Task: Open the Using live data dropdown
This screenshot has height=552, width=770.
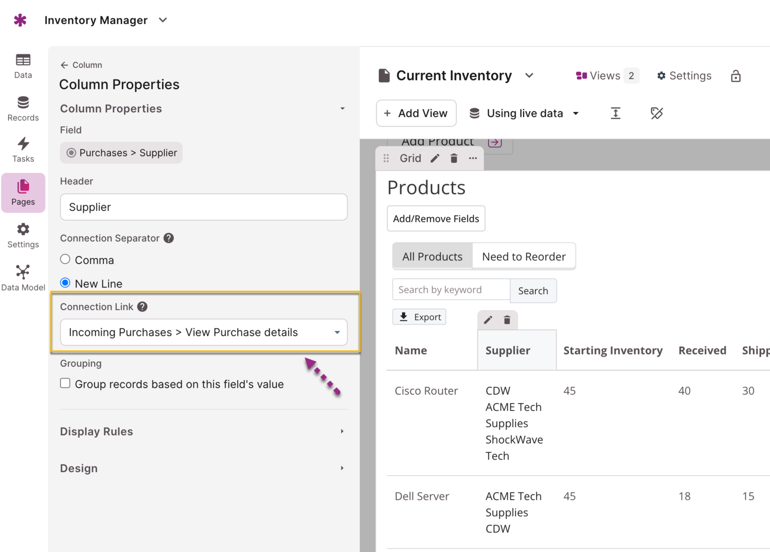Action: 525,113
